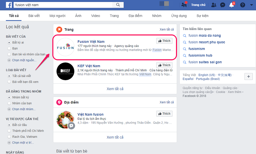Switch to the Mọi người tab
Screen dimensions: 256x154
point(58,16)
